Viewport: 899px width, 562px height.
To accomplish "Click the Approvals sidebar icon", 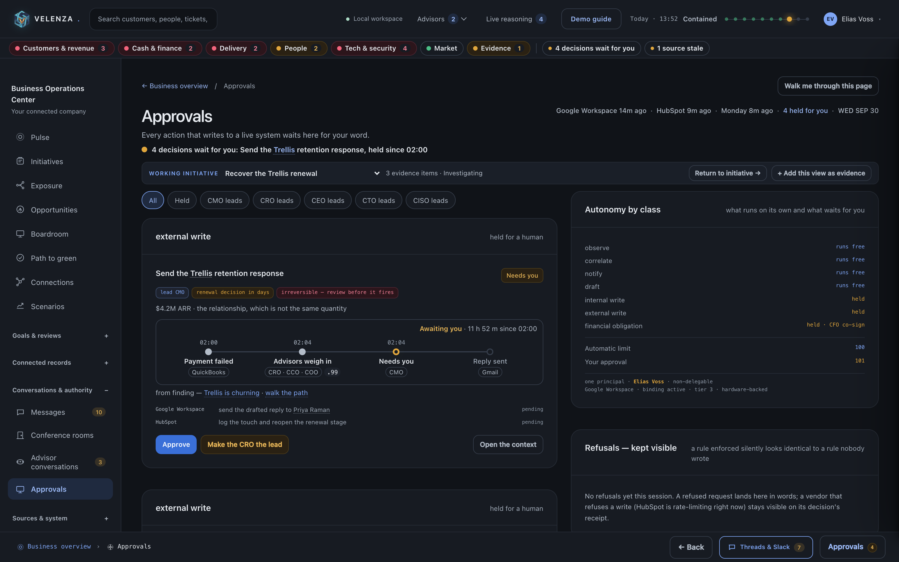I will pos(21,489).
